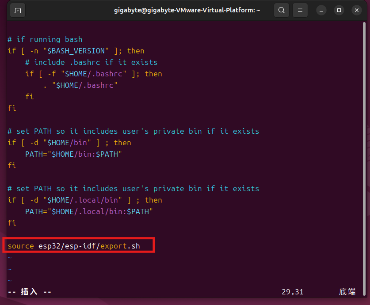Click the export.sh filename text
This screenshot has width=370, height=305.
pyautogui.click(x=120, y=246)
